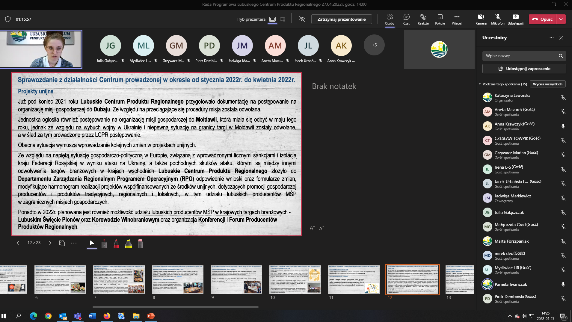
Task: Toggle the Kamera camera on
Action: pyautogui.click(x=481, y=19)
